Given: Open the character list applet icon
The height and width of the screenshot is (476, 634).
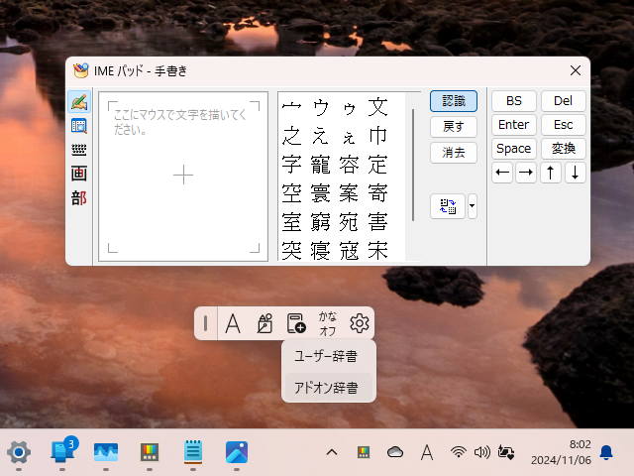Looking at the screenshot, I should pos(79,126).
